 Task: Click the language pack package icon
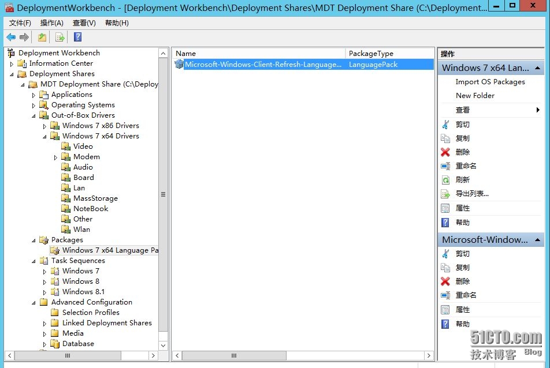pos(179,64)
